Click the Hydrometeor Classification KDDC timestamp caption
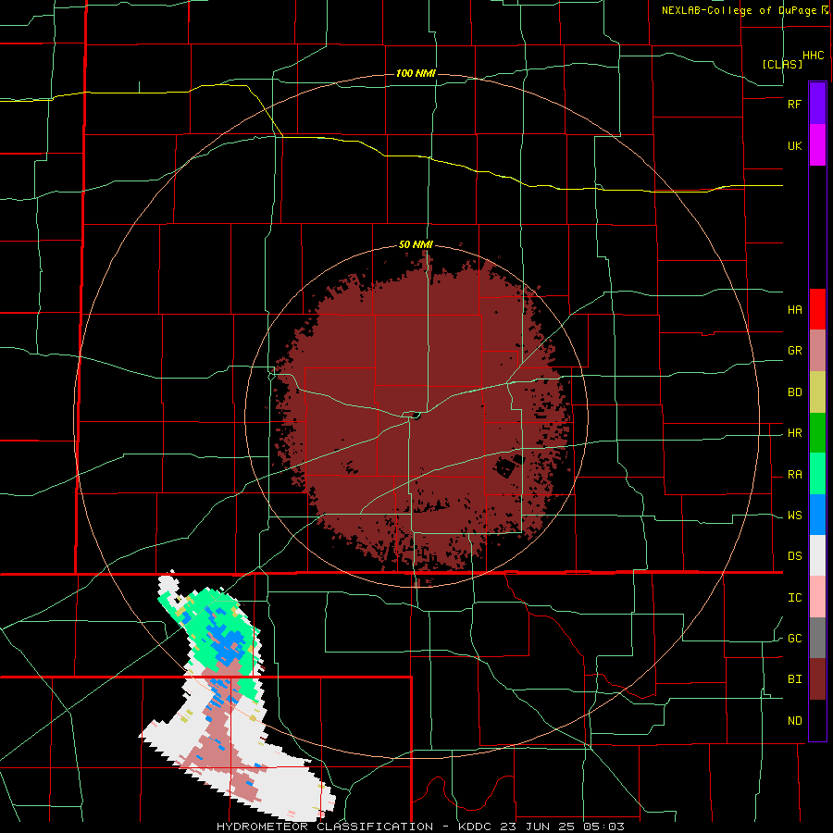 [420, 827]
